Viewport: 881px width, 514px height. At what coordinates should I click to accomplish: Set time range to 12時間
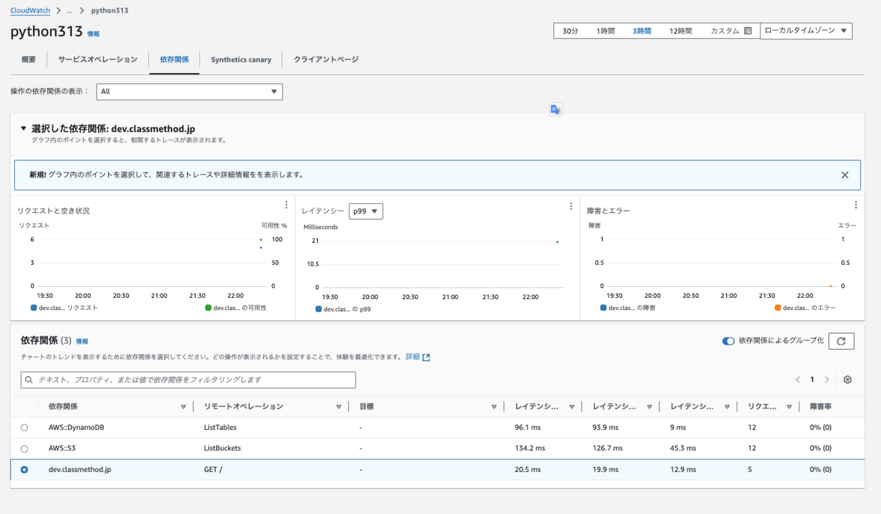[681, 31]
